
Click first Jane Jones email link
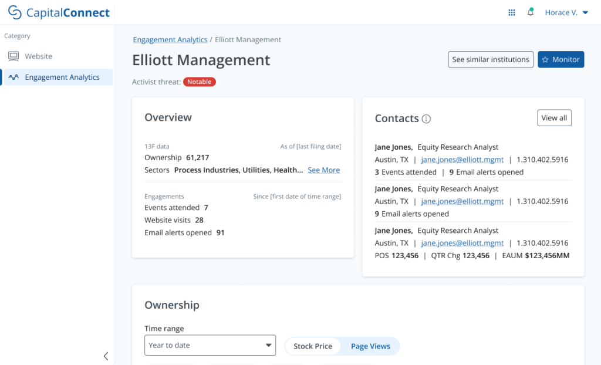pos(462,160)
